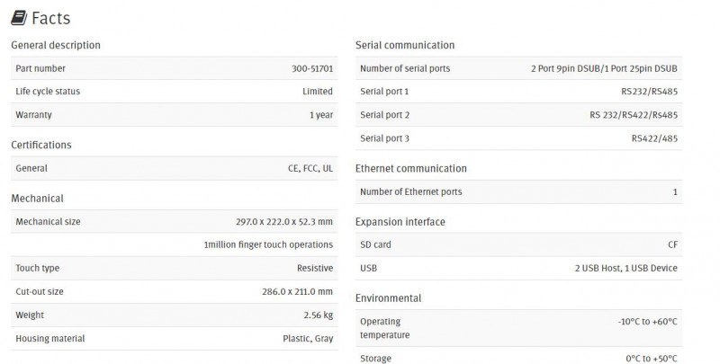The height and width of the screenshot is (364, 720).
Task: Select the CE, FCC, UL certifications value
Action: (310, 168)
